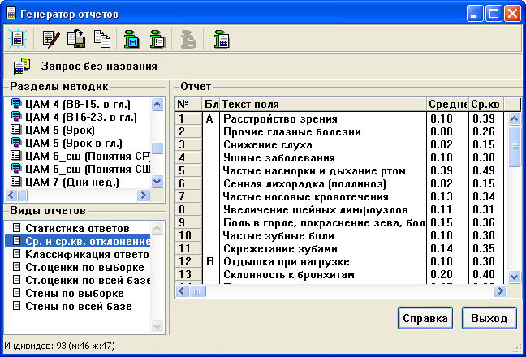Click row 'Боль в горле, покраснение зева'
Screen dimensions: 526x357
tap(338, 222)
